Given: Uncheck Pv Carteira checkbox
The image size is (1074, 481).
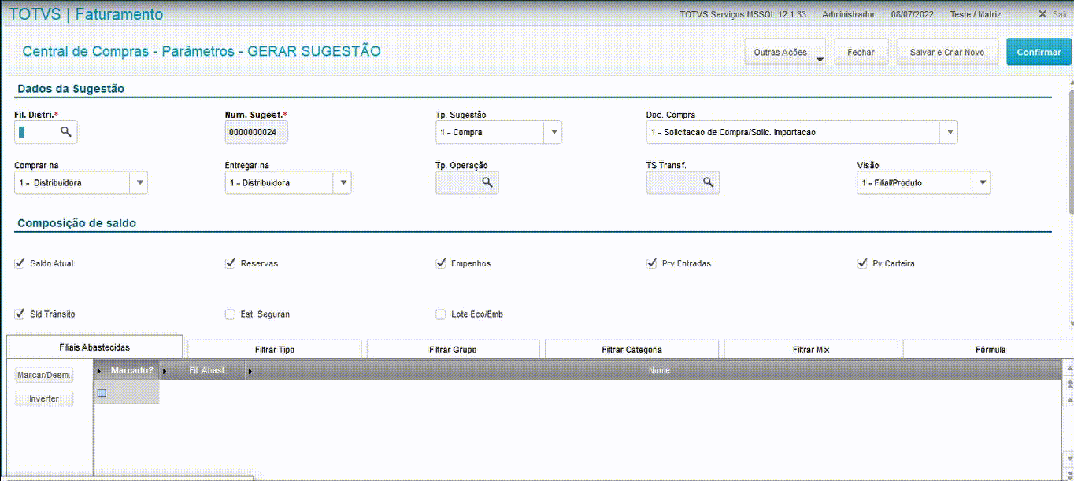Looking at the screenshot, I should pos(862,263).
